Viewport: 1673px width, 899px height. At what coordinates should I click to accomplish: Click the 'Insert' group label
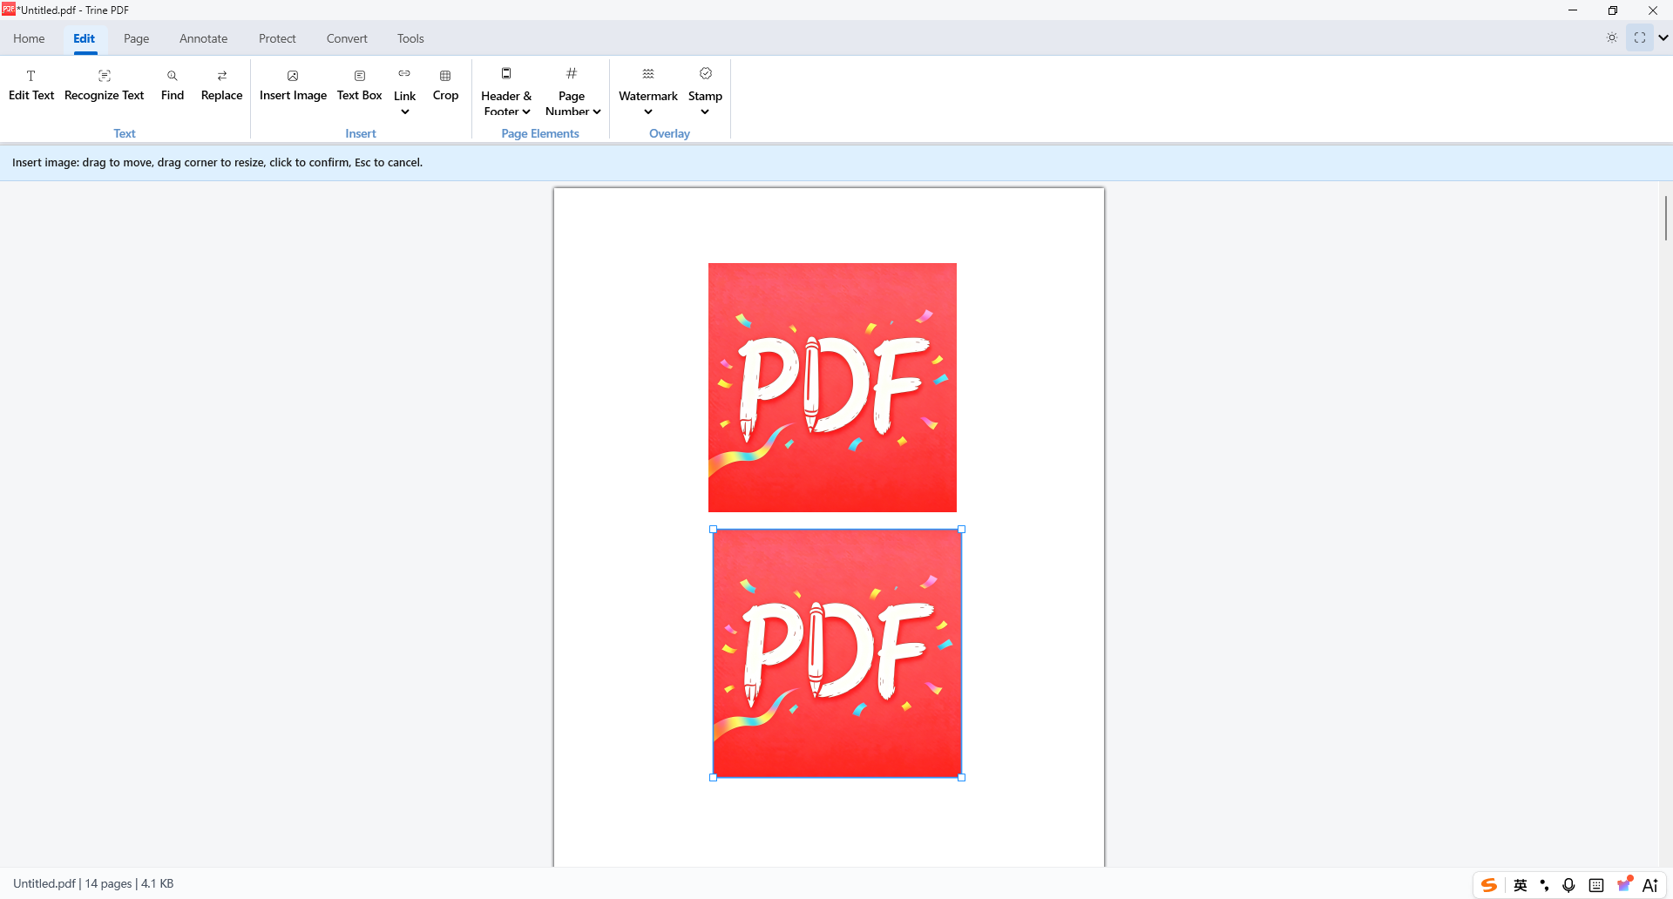coord(361,133)
